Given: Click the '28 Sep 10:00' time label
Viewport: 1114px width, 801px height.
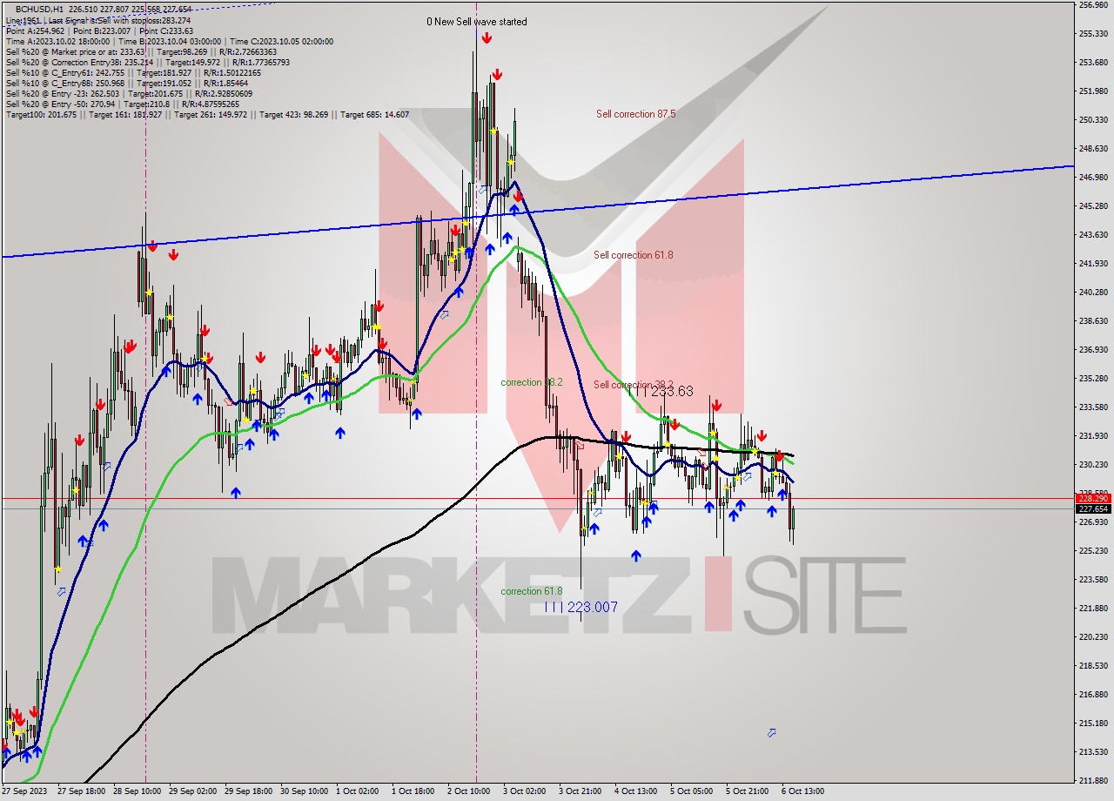Looking at the screenshot, I should [x=136, y=791].
